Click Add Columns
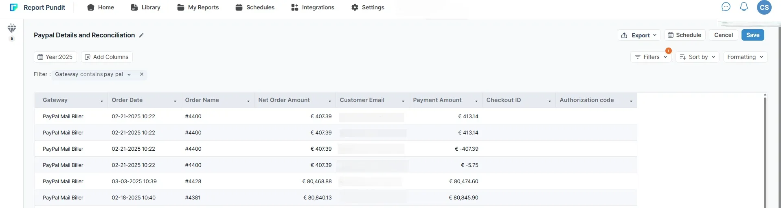This screenshot has height=208, width=781. pos(107,57)
